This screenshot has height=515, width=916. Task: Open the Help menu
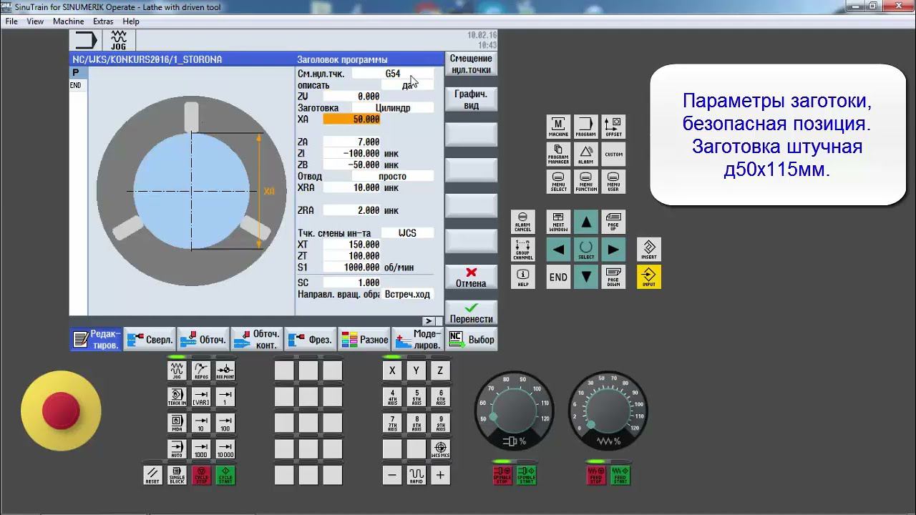click(131, 21)
